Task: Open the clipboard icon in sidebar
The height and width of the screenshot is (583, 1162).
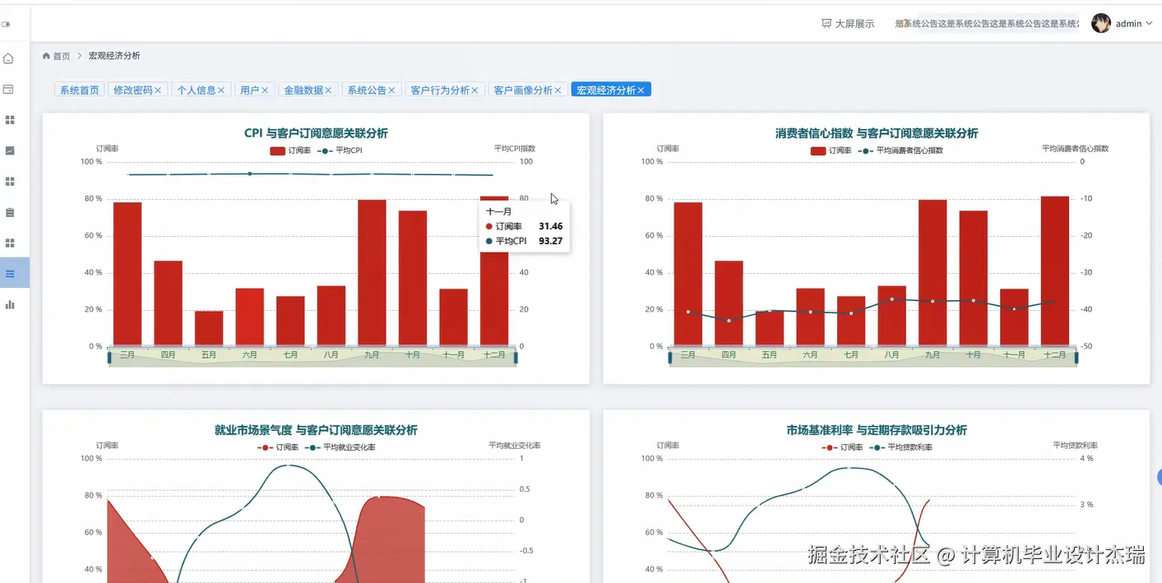Action: (10, 212)
